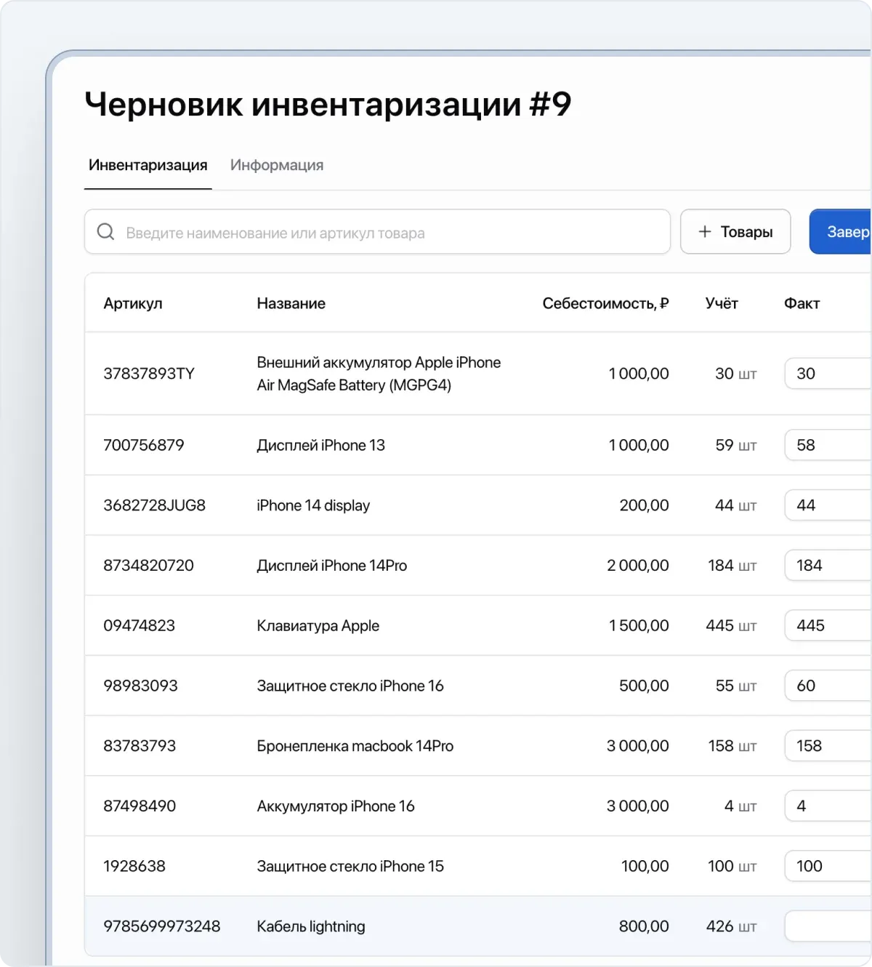Select article number 83783793

(140, 746)
